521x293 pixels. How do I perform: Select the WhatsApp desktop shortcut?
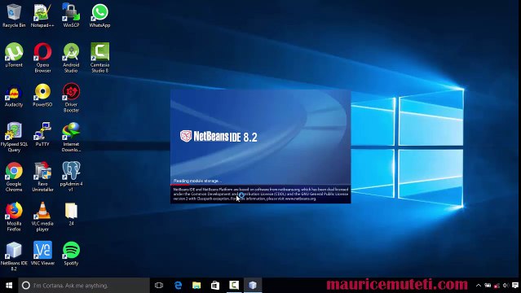point(99,15)
